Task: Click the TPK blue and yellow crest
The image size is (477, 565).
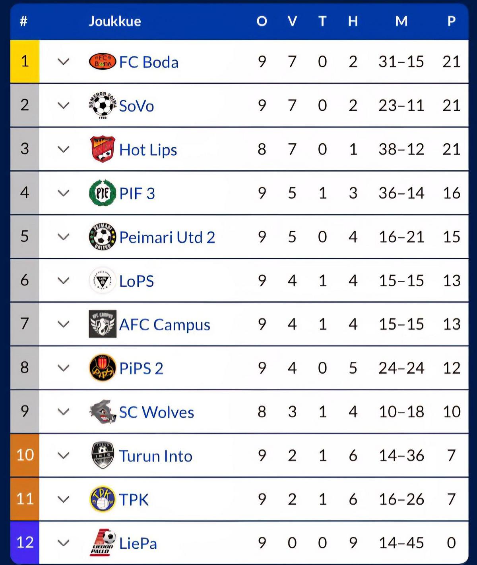Action: click(x=103, y=499)
